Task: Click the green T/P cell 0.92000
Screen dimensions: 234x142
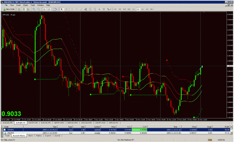Action: coord(139,130)
